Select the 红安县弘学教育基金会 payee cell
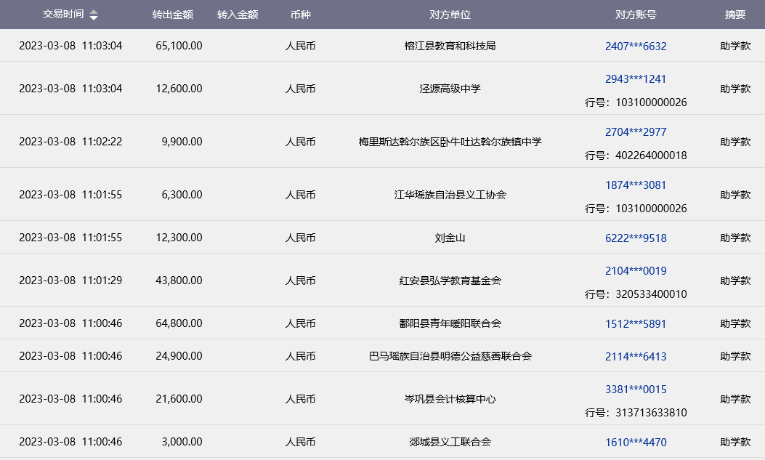The image size is (765, 460). coord(450,281)
